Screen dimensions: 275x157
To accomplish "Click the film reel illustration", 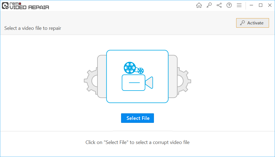I will click(130, 68).
